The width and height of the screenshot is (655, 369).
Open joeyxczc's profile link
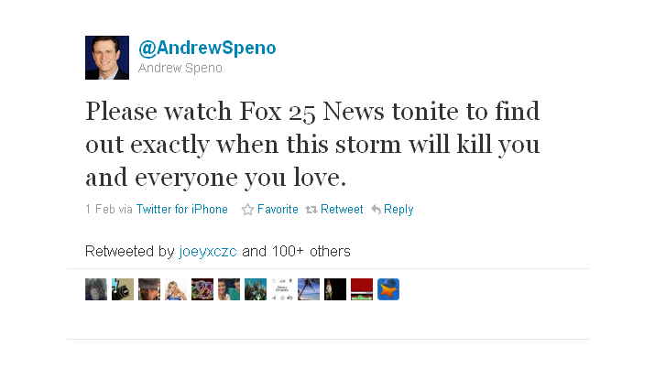(x=208, y=251)
